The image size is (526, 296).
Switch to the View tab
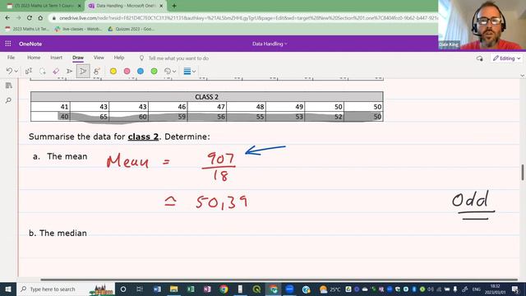coord(99,58)
